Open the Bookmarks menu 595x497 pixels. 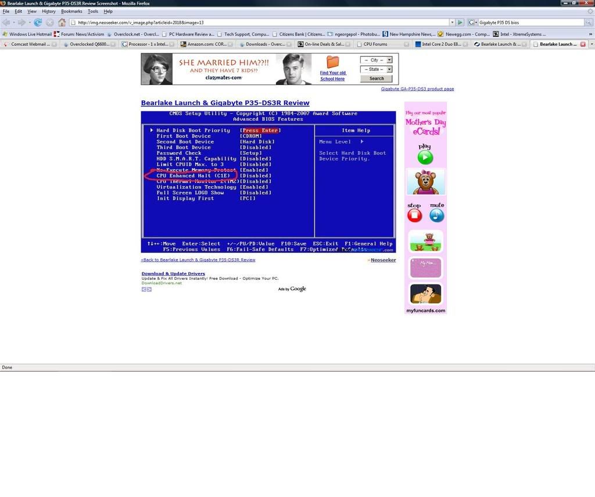71,12
